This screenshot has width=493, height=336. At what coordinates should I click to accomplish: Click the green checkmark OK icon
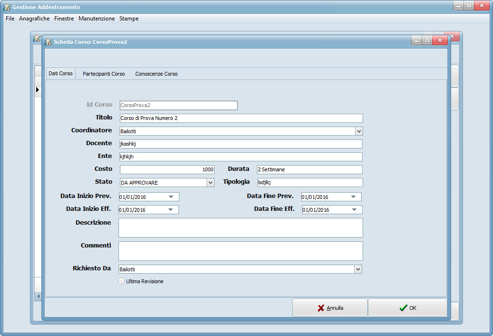click(403, 308)
